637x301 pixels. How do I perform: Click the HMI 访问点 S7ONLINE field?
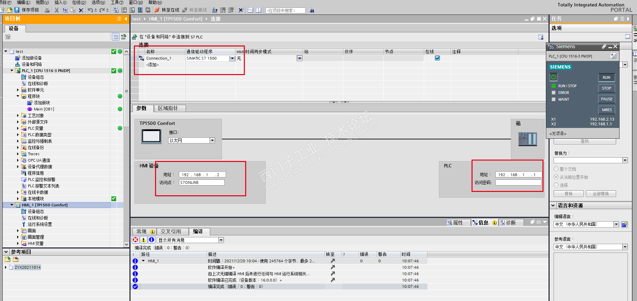coord(201,182)
